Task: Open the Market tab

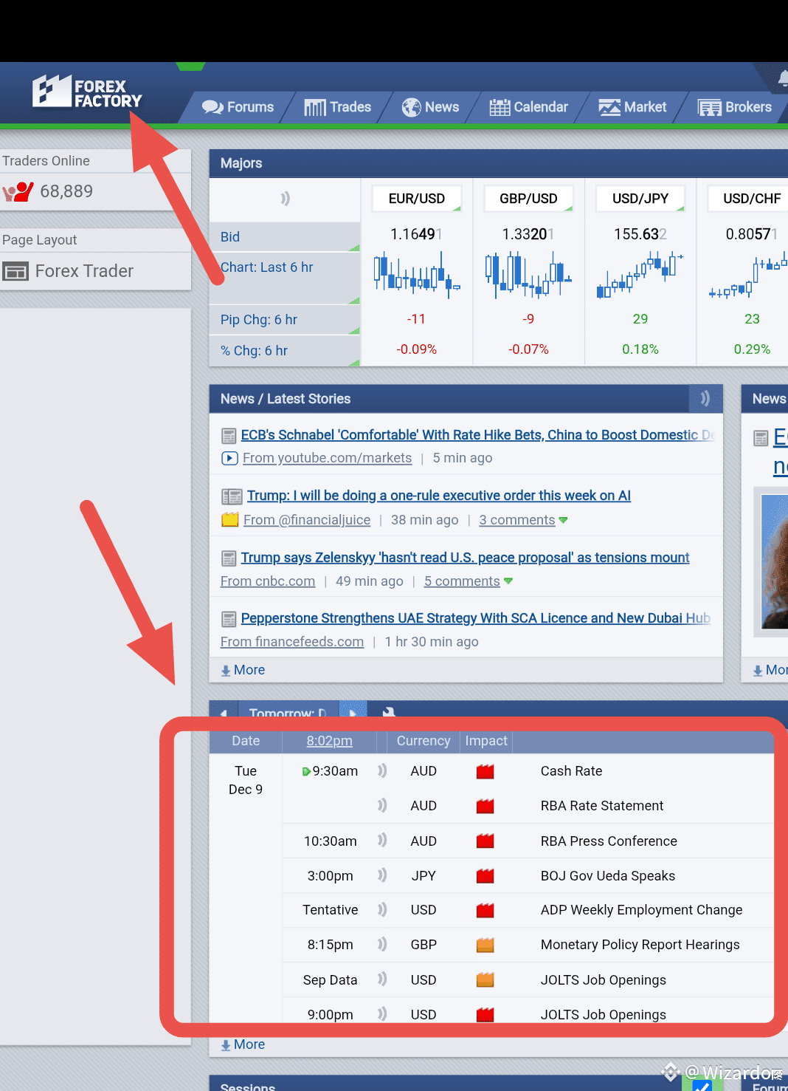Action: click(632, 107)
